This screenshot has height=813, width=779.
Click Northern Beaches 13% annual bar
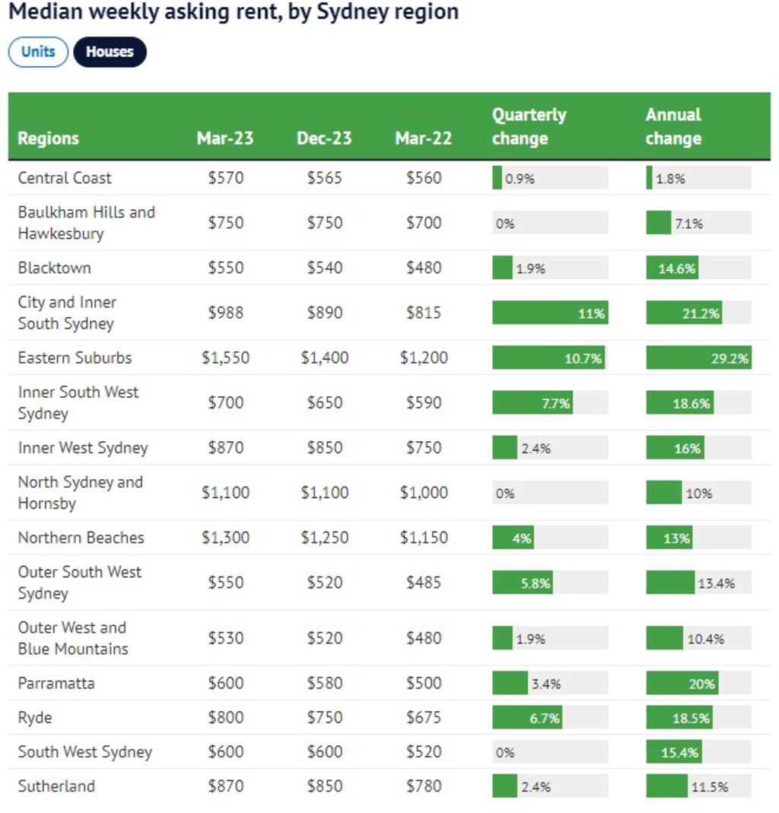coord(669,538)
